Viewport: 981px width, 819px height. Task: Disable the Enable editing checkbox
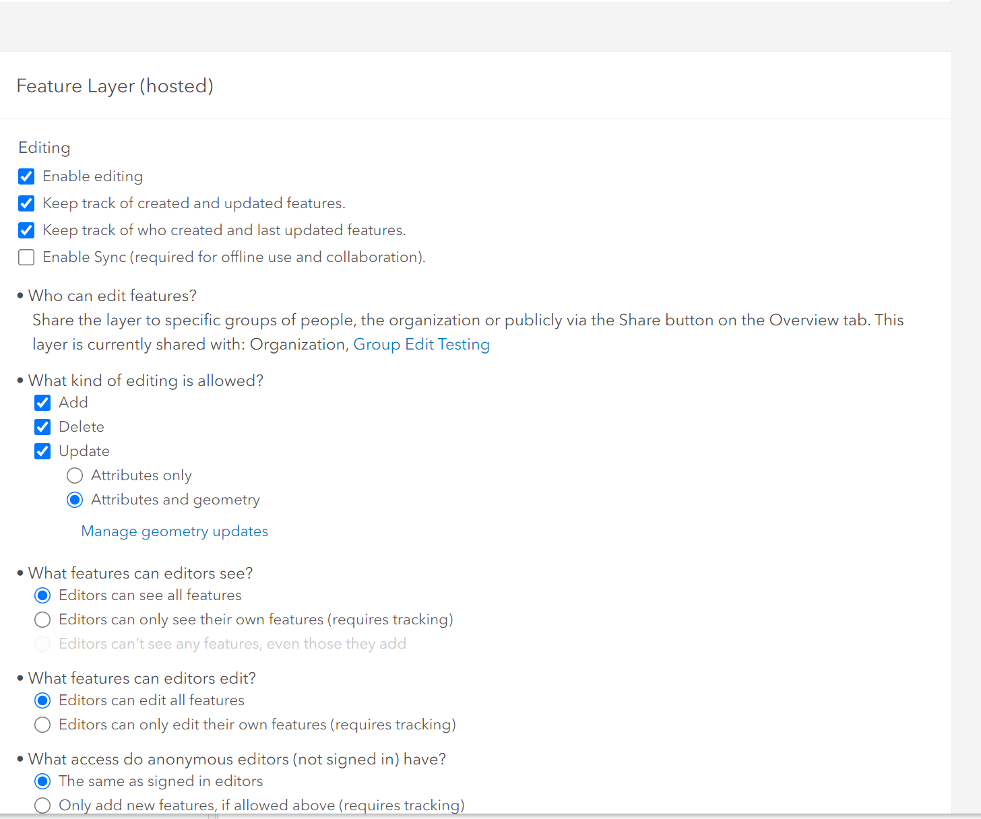click(x=26, y=176)
